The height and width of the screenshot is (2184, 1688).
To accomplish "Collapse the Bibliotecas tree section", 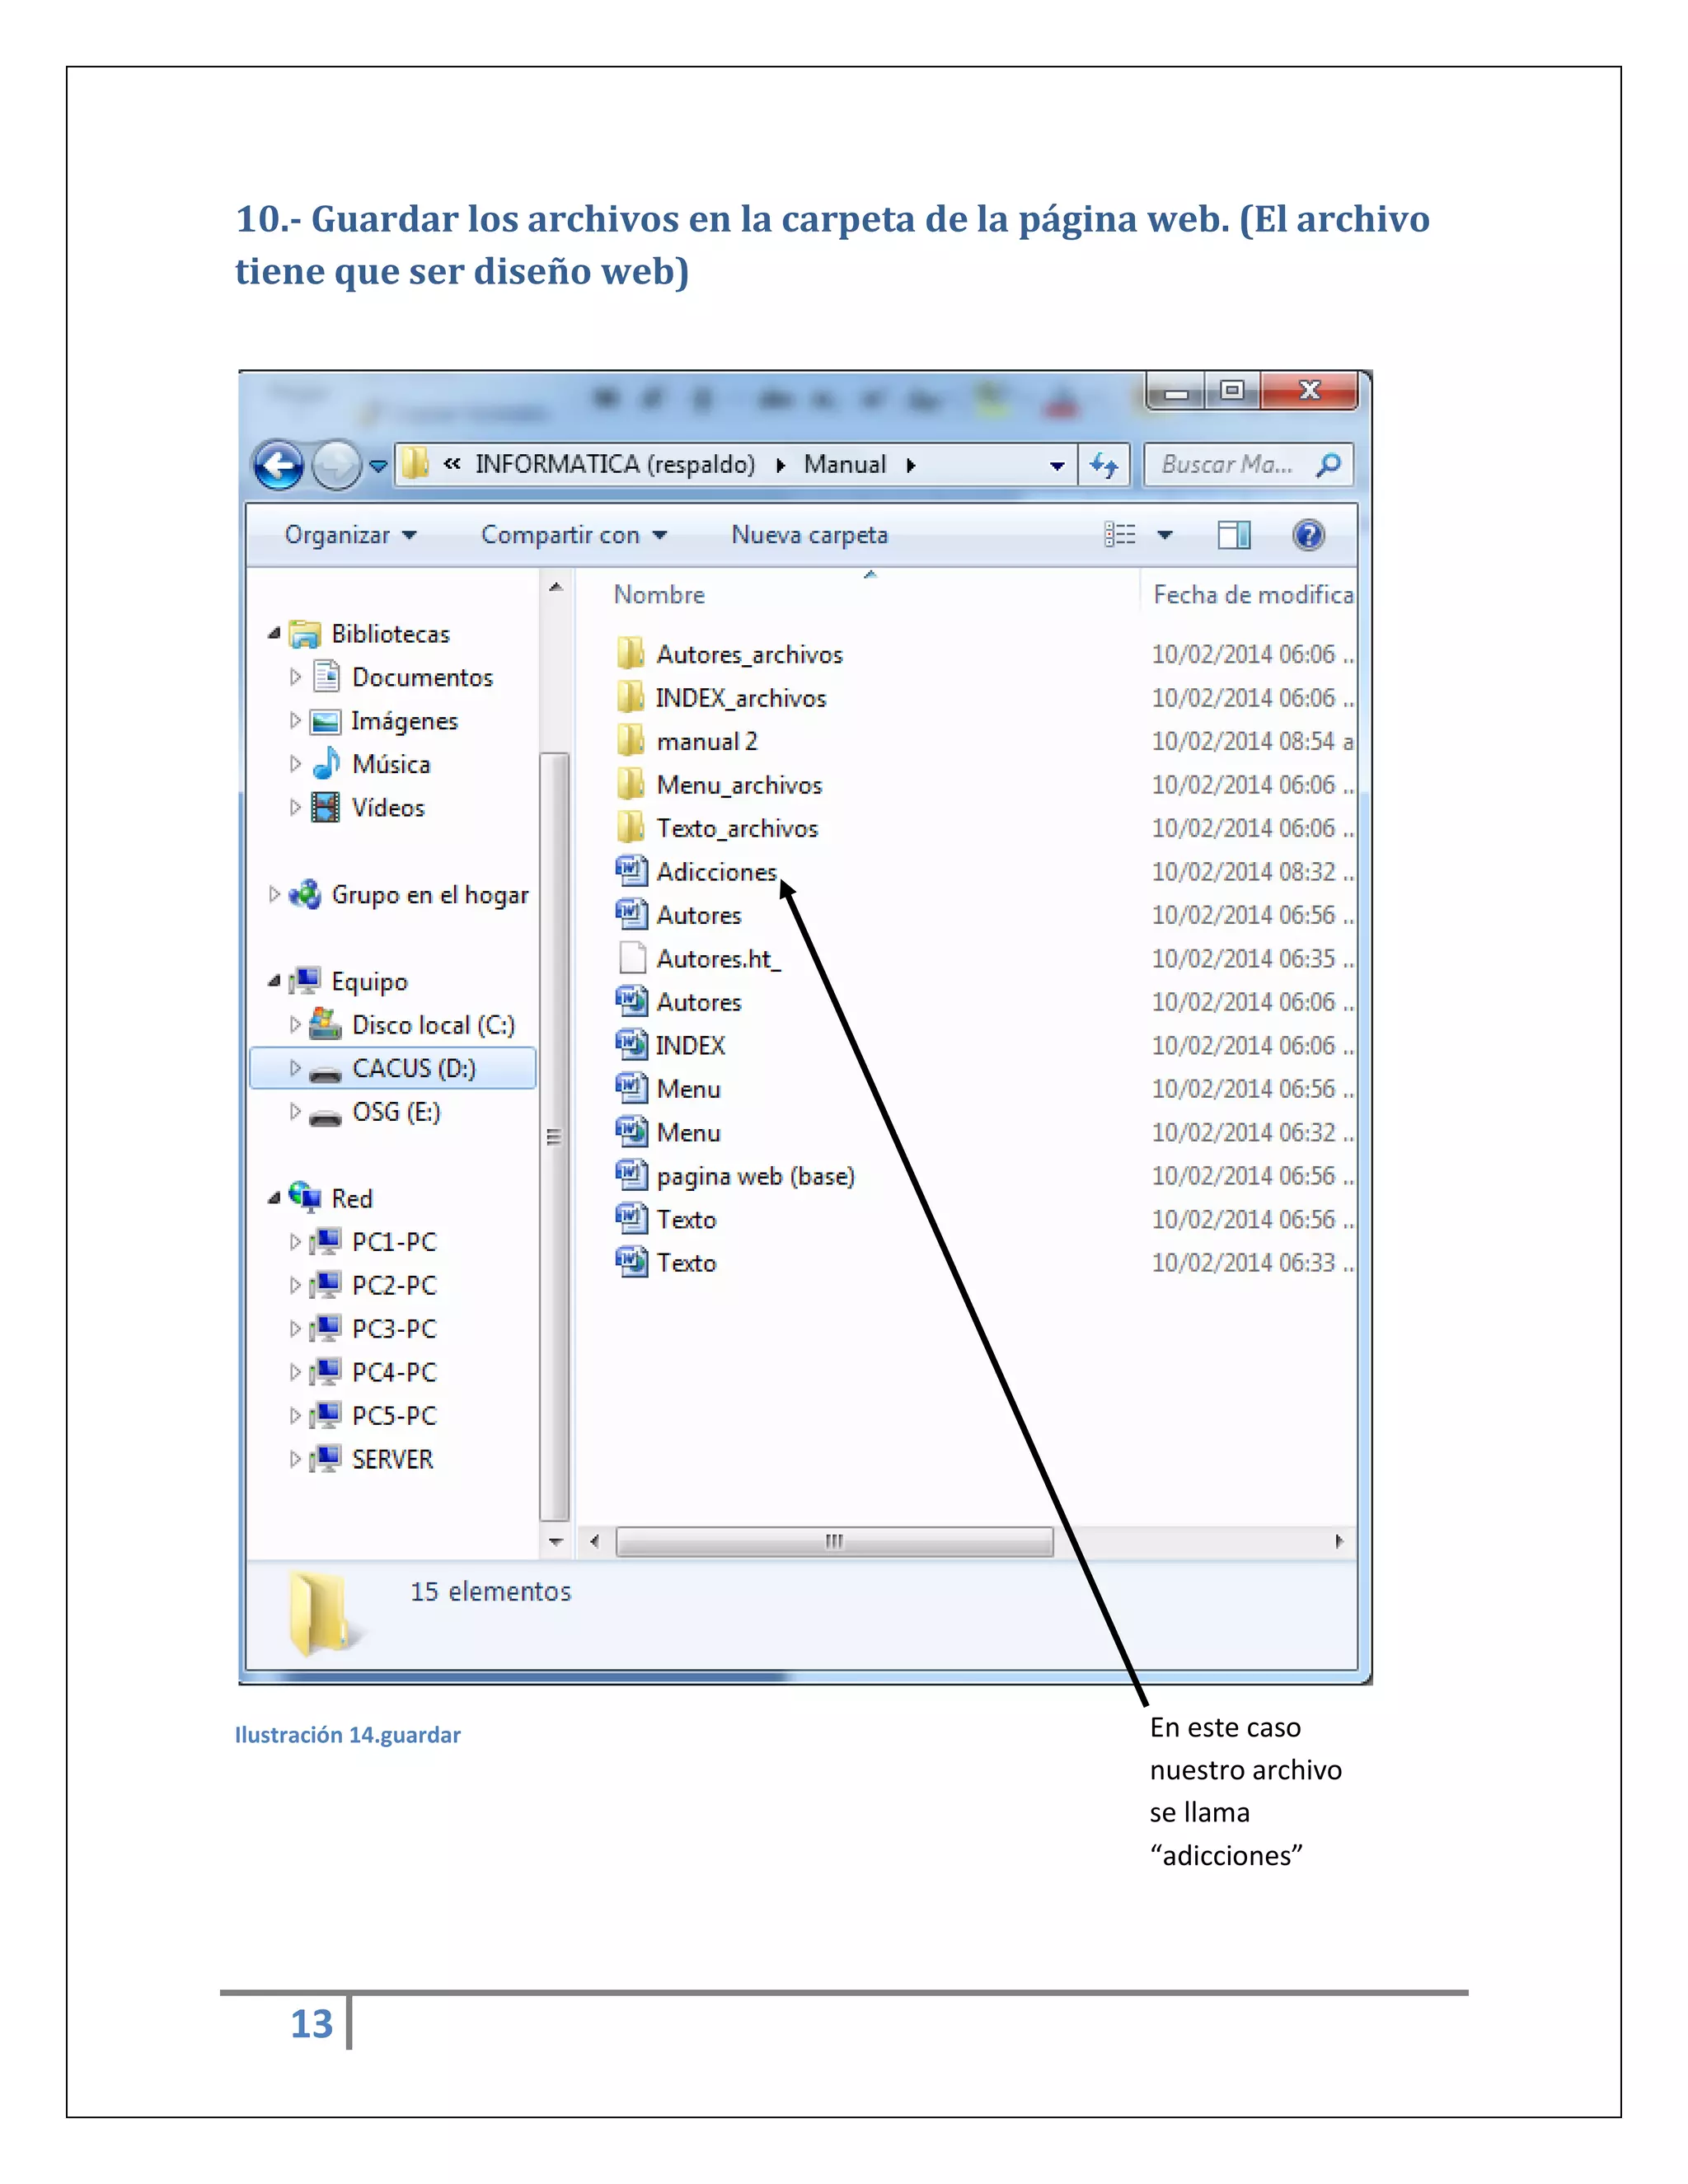I will point(274,633).
